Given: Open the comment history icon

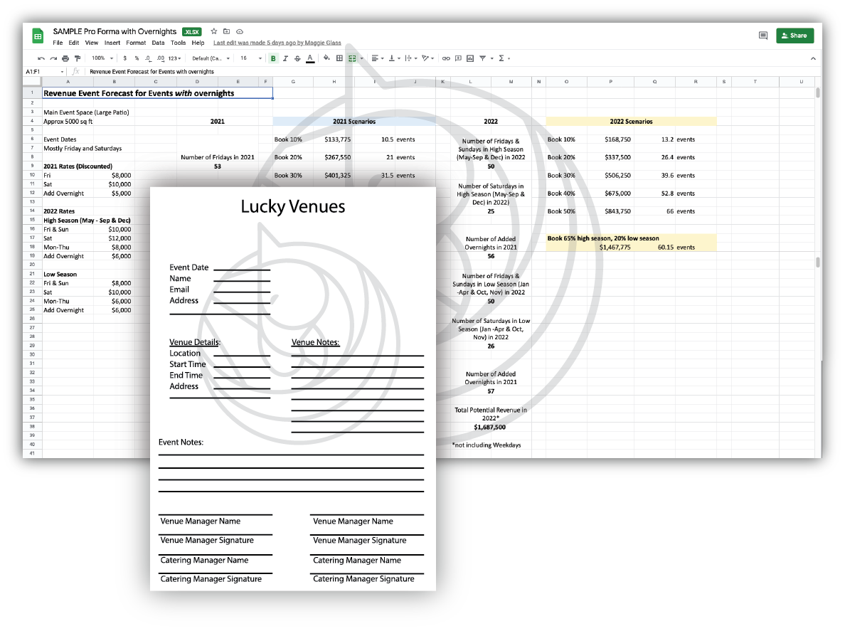Looking at the screenshot, I should 763,36.
